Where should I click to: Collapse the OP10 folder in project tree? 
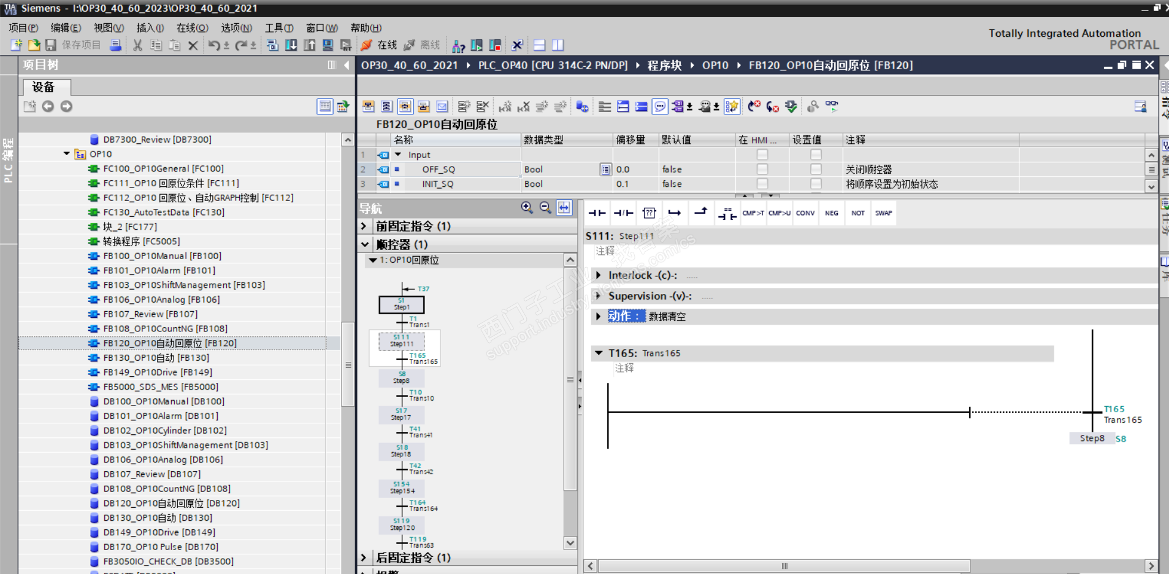67,154
